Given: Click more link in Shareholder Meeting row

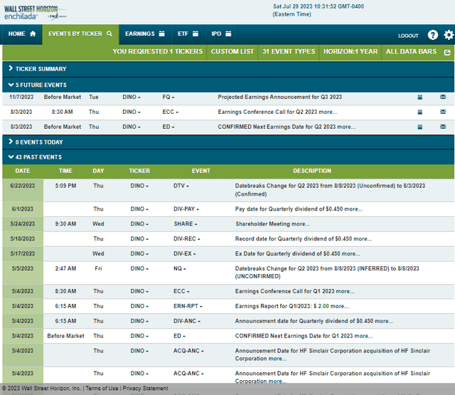Looking at the screenshot, I should click(x=300, y=224).
